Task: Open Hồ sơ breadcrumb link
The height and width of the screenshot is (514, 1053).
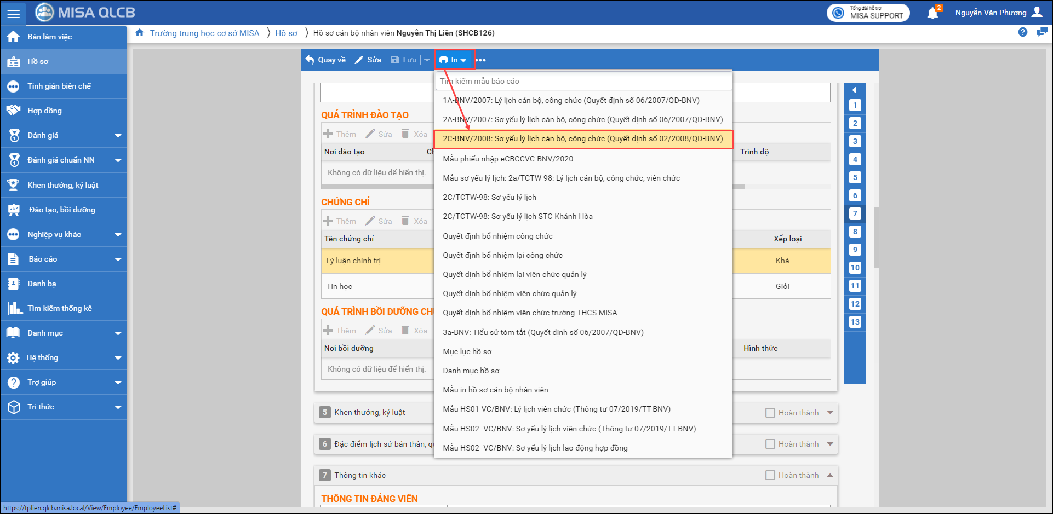Action: (286, 33)
